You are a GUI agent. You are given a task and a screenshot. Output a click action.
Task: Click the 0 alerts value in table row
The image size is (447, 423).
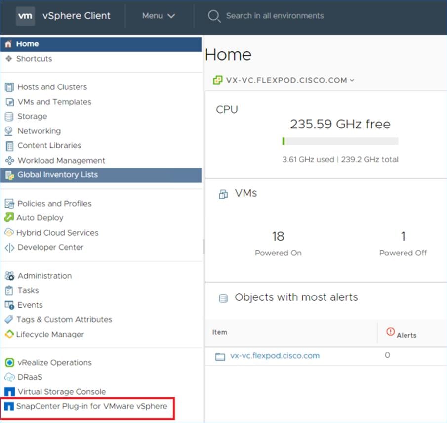point(387,355)
